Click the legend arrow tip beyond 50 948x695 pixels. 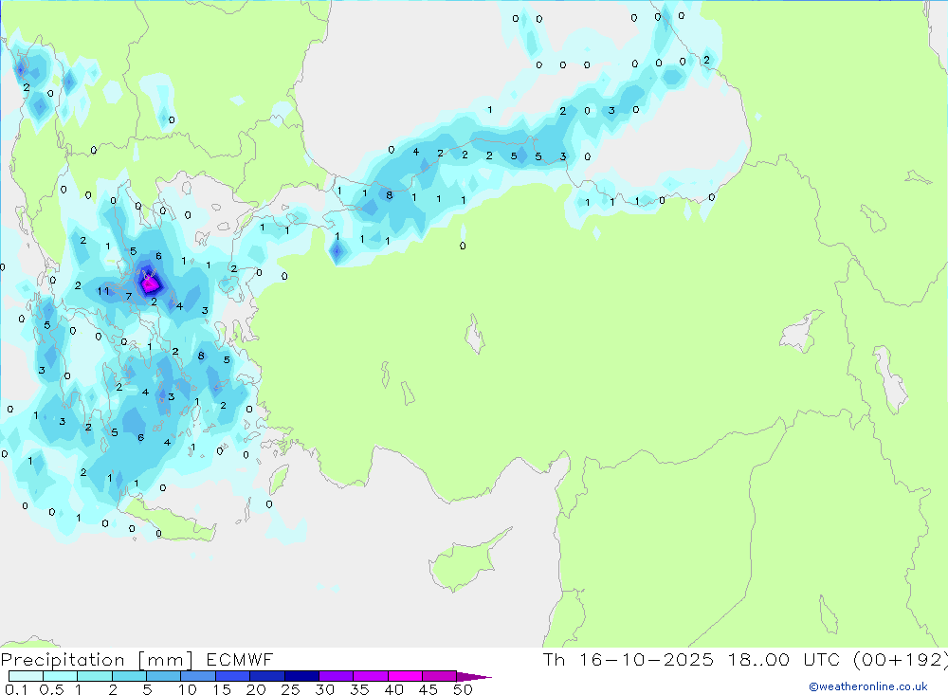click(x=475, y=677)
